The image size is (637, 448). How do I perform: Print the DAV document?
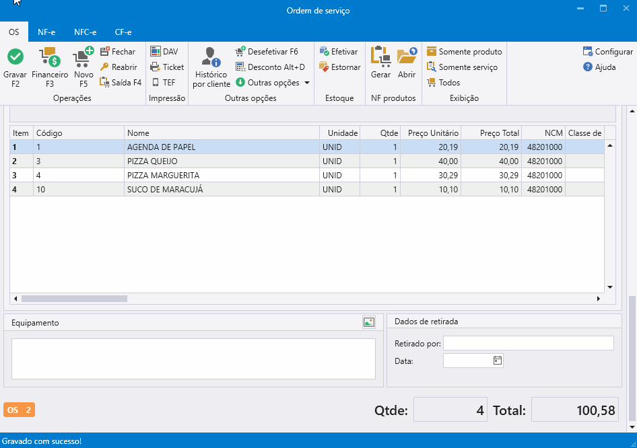(164, 52)
